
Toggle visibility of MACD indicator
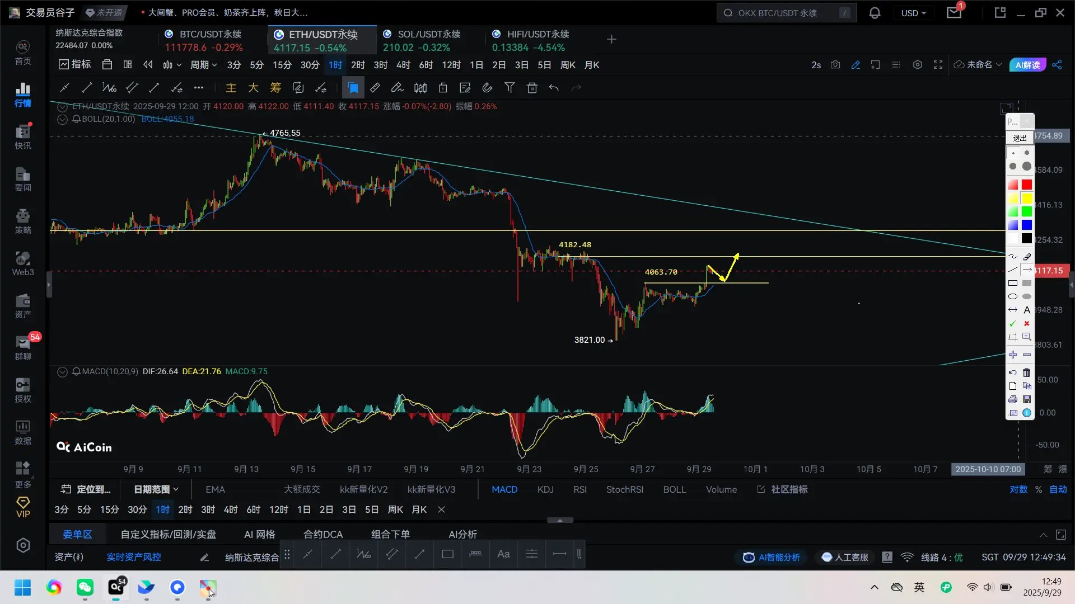pyautogui.click(x=62, y=371)
